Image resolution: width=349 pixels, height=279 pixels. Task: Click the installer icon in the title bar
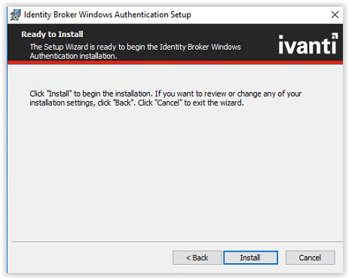tap(15, 15)
